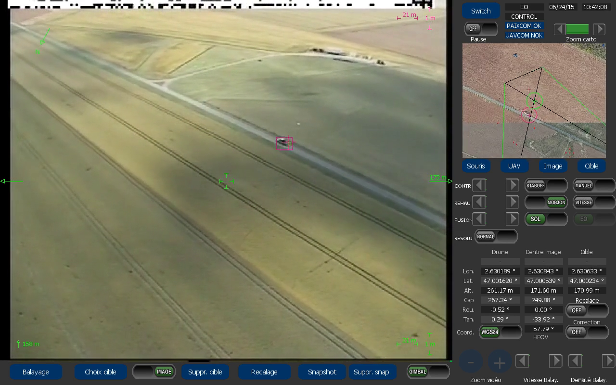Screen dimensions: 616x385
Task: Toggle the NORMAL resolution switch
Action: [496, 236]
